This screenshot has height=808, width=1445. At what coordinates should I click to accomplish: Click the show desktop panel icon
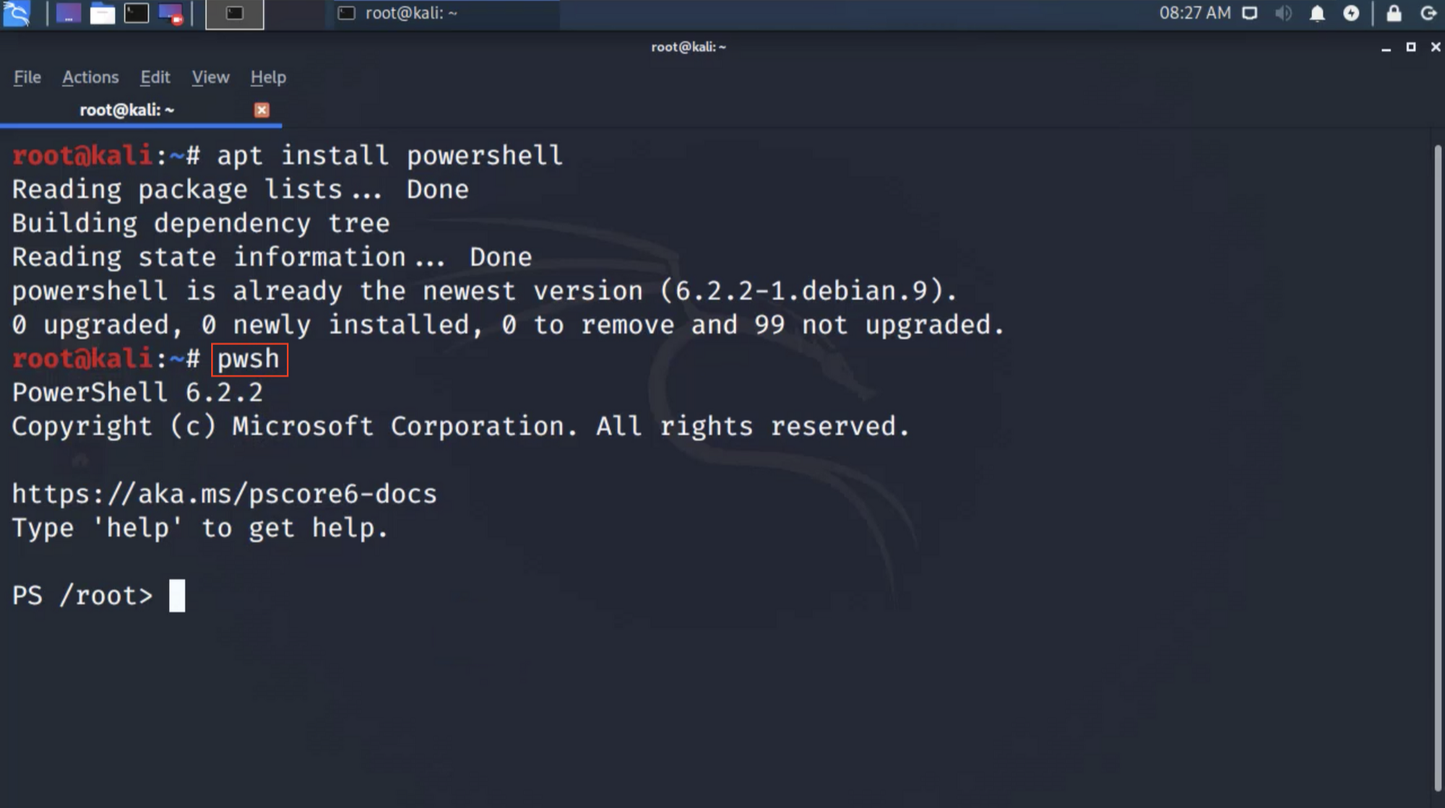pos(68,14)
